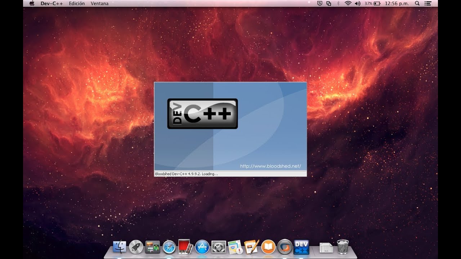Open the Edición menu
This screenshot has width=461, height=259.
coord(77,3)
